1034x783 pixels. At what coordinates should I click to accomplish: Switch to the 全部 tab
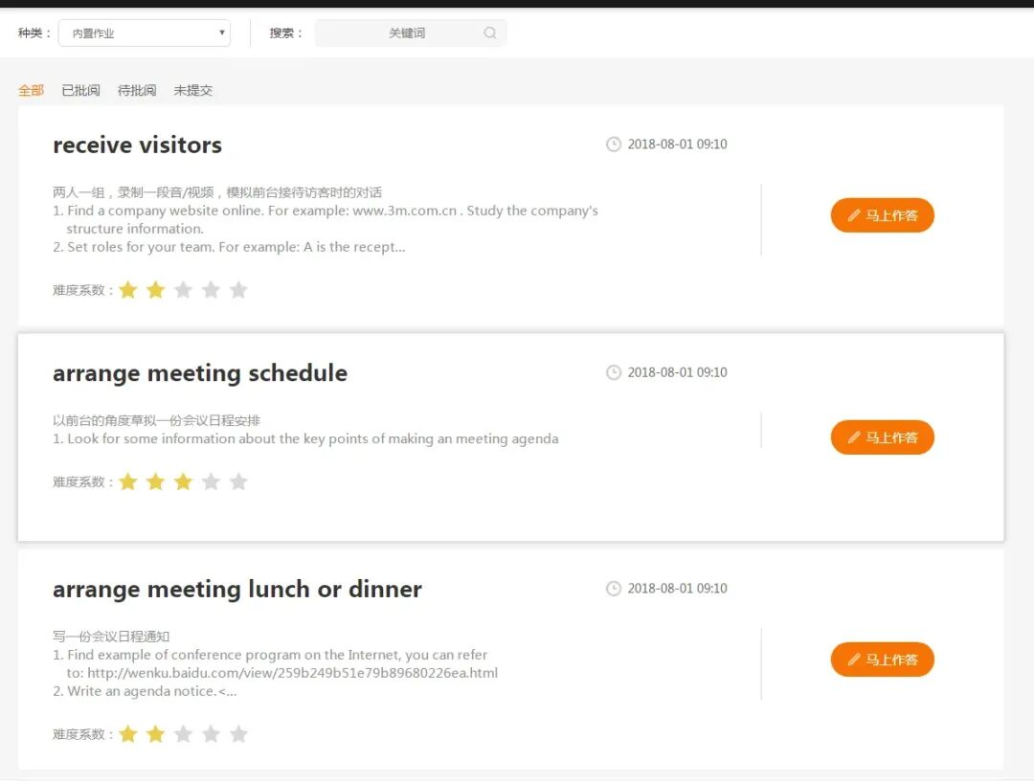(x=31, y=91)
